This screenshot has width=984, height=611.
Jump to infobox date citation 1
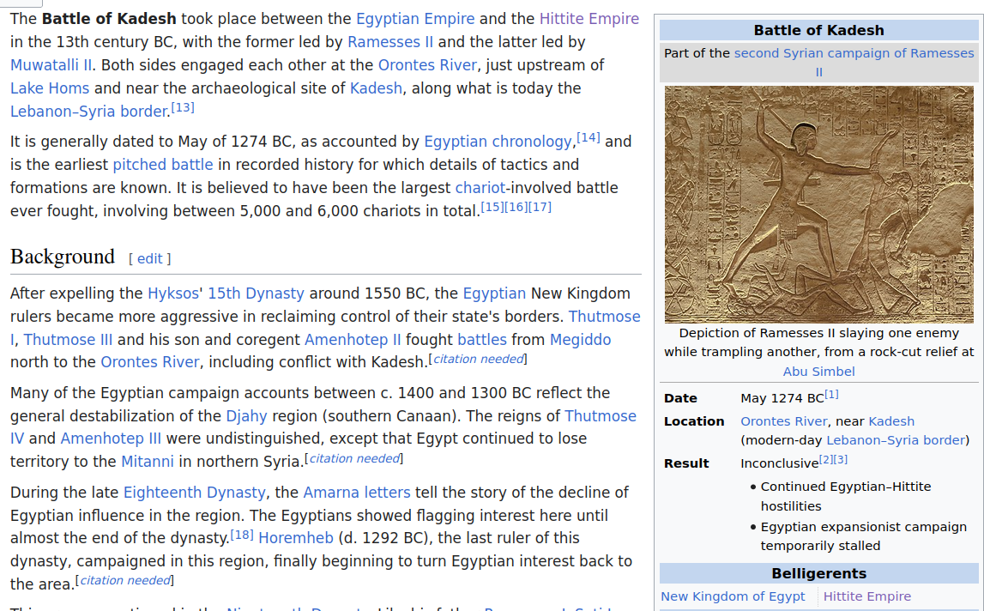click(x=831, y=395)
